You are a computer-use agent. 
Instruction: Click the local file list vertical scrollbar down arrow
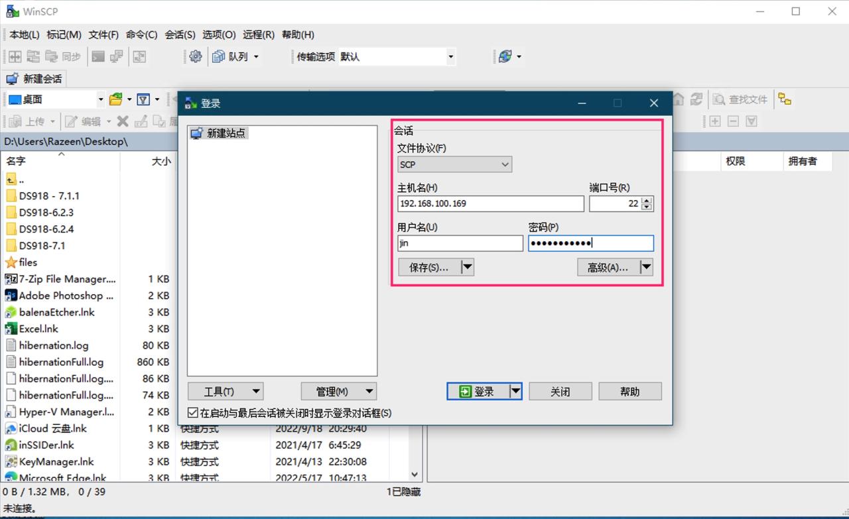tap(415, 475)
